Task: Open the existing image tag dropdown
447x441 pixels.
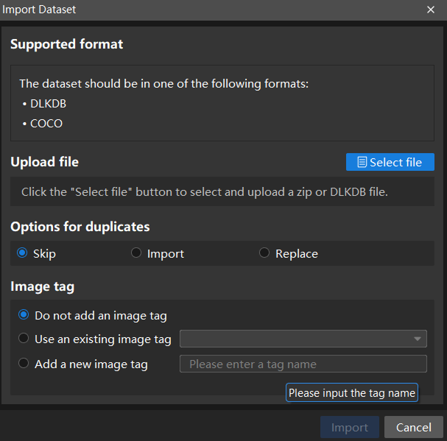Action: (x=303, y=339)
